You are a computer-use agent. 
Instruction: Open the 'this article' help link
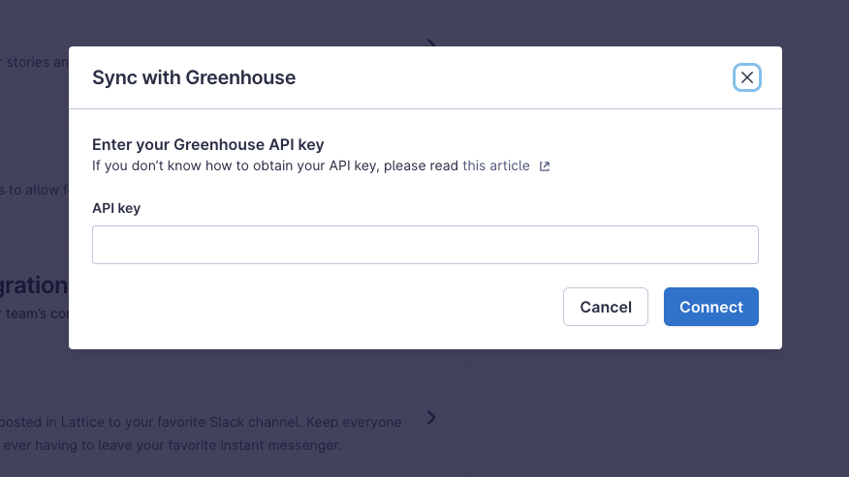click(496, 165)
